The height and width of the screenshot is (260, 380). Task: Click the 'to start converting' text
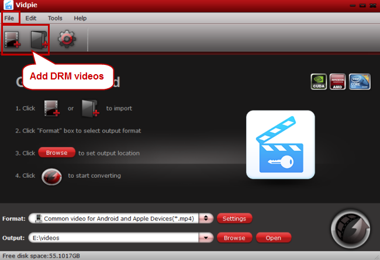94,175
